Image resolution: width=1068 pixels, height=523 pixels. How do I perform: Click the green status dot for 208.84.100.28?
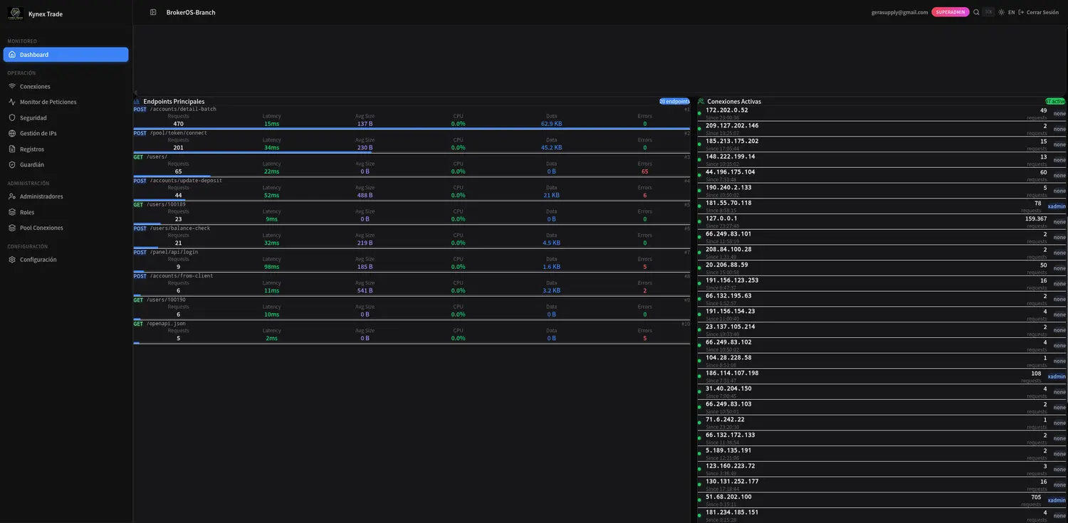pos(699,253)
